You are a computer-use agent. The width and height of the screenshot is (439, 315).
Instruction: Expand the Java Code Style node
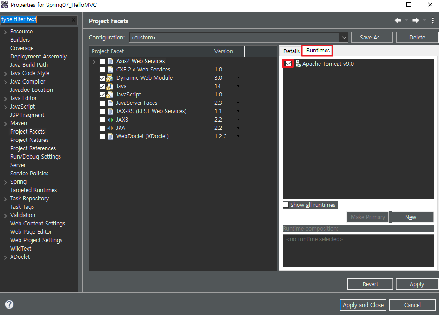click(x=5, y=74)
